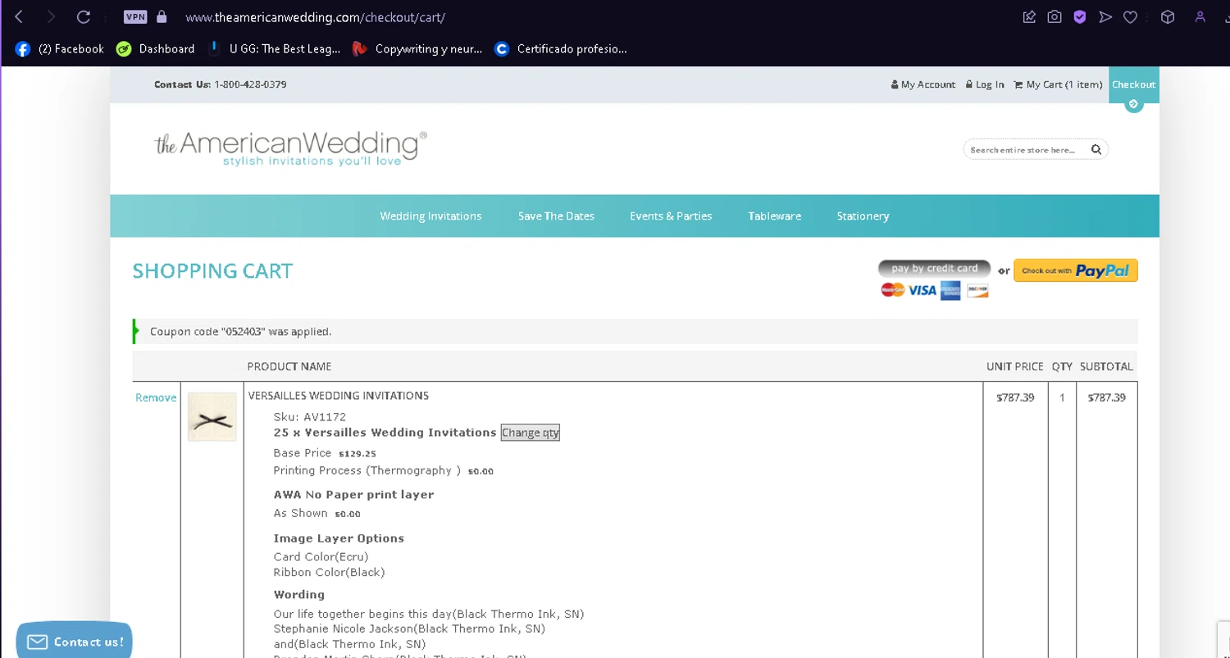Click the quantity value 1 cell
This screenshot has height=658, width=1230.
pos(1063,397)
